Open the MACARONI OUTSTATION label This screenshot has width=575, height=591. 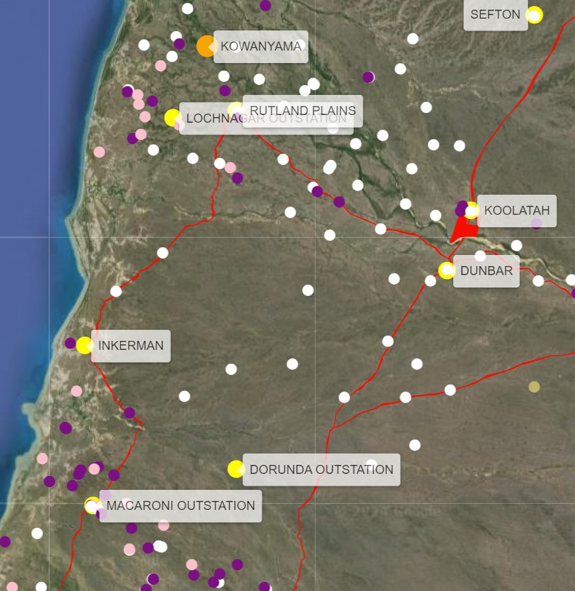tap(181, 506)
